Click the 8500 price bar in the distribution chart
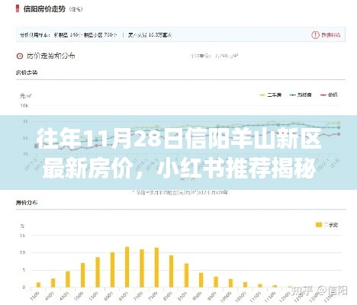The image size is (357, 305). [x=186, y=275]
